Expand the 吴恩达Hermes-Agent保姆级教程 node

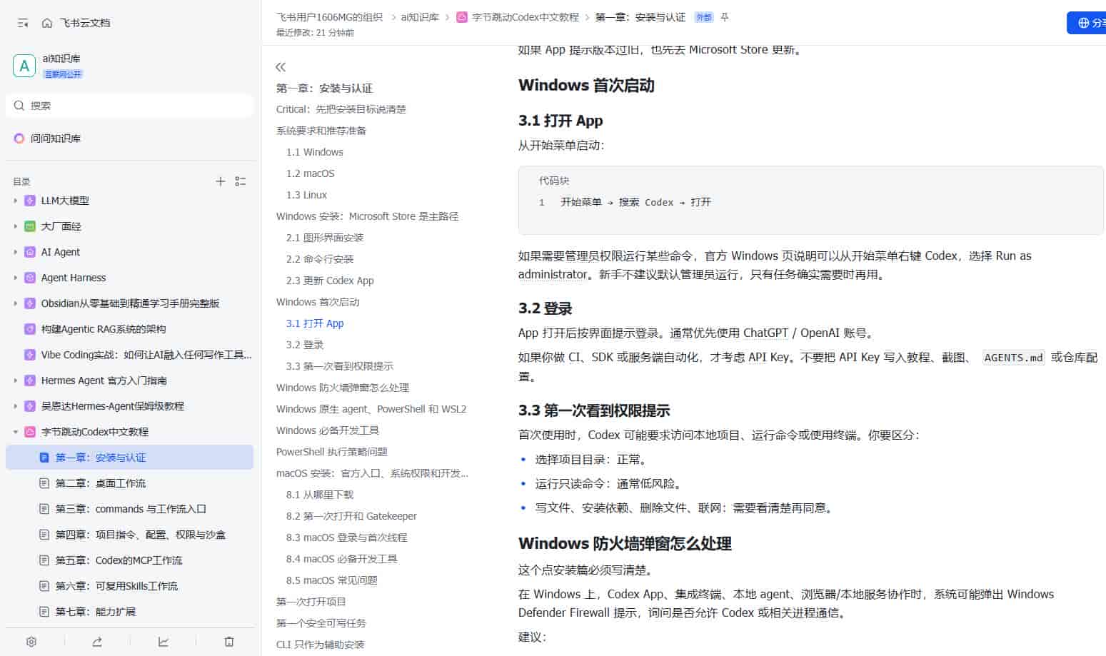click(x=16, y=406)
